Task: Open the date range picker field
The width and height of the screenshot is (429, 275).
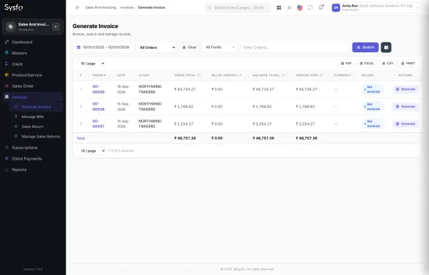Action: click(x=103, y=48)
